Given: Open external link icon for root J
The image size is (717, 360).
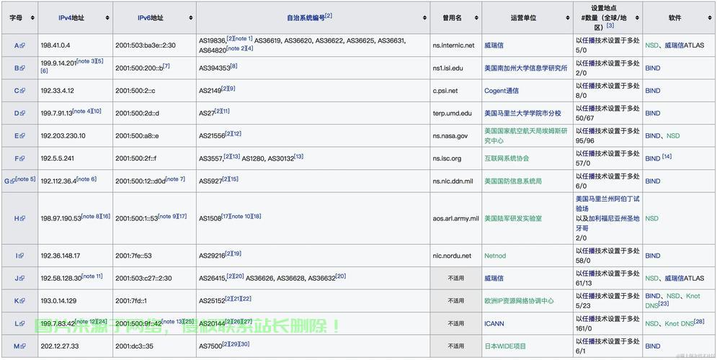Looking at the screenshot, I should click(x=22, y=278).
